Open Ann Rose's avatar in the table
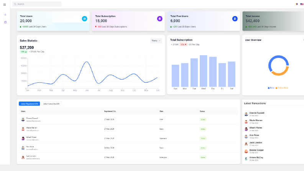The width and height of the screenshot is (304, 171). [x=23, y=148]
